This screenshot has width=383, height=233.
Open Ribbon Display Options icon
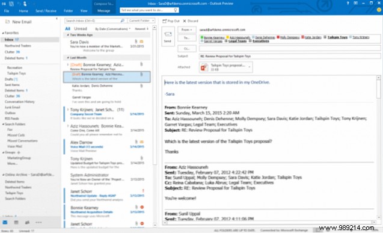pyautogui.click(x=356, y=3)
